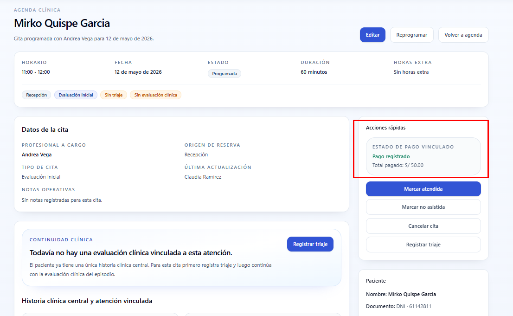Click the Sin horas extra text
Viewport: 513px width, 316px height.
pyautogui.click(x=411, y=72)
